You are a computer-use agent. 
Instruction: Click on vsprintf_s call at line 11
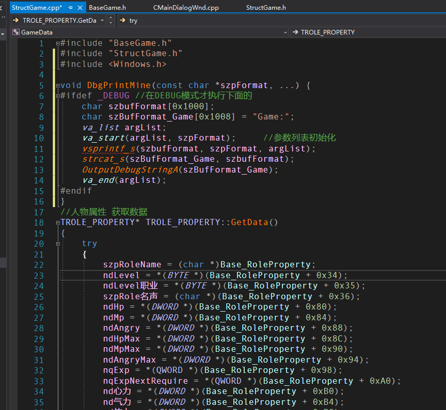[109, 148]
